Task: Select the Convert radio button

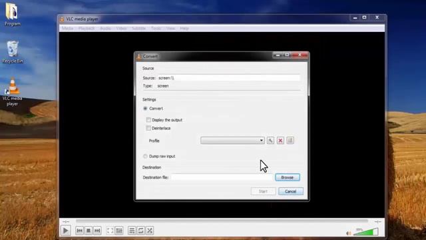Action: click(145, 108)
